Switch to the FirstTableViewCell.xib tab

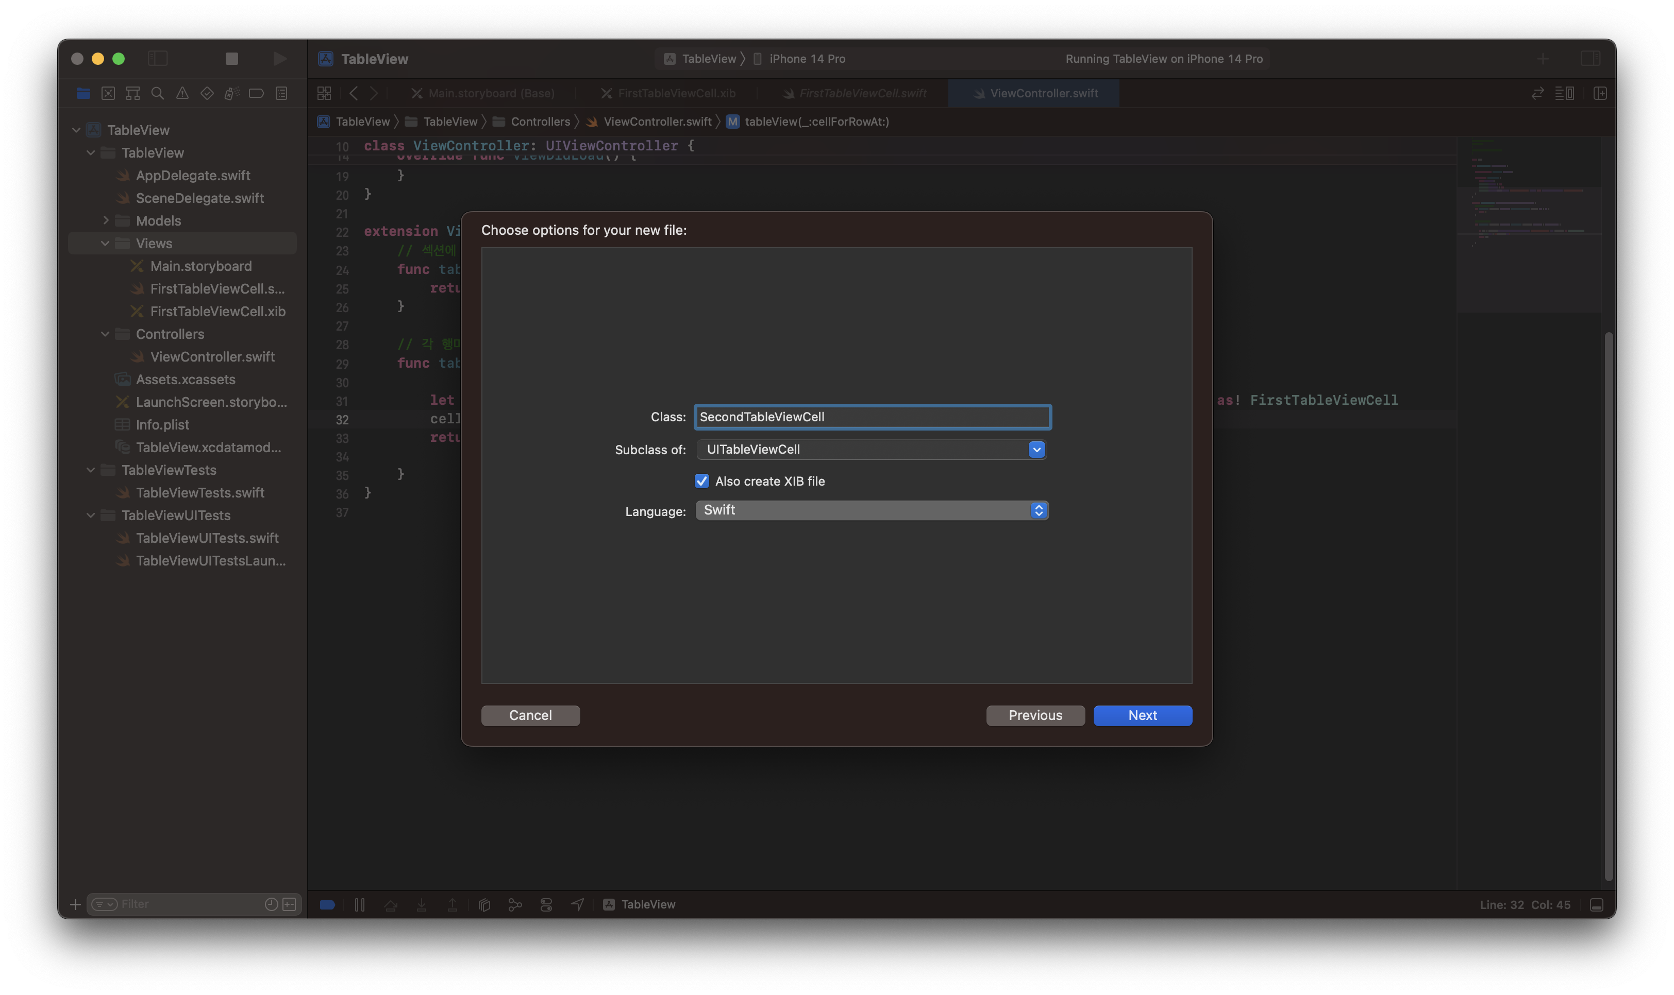[x=676, y=93]
